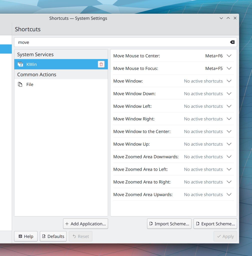
Task: Open Move Window shortcut options chevron
Action: (229, 81)
